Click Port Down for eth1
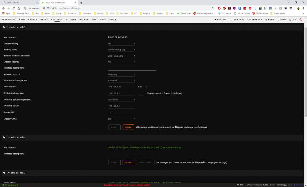Image resolution: width=307 pixels, height=187 pixels. [x=145, y=162]
